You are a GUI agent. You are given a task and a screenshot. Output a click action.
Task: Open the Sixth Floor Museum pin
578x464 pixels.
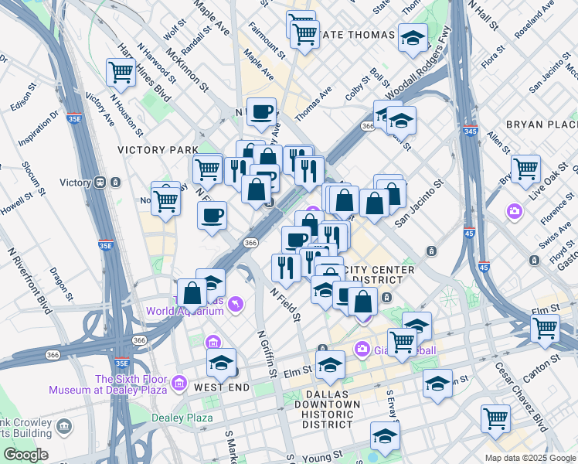(x=179, y=383)
